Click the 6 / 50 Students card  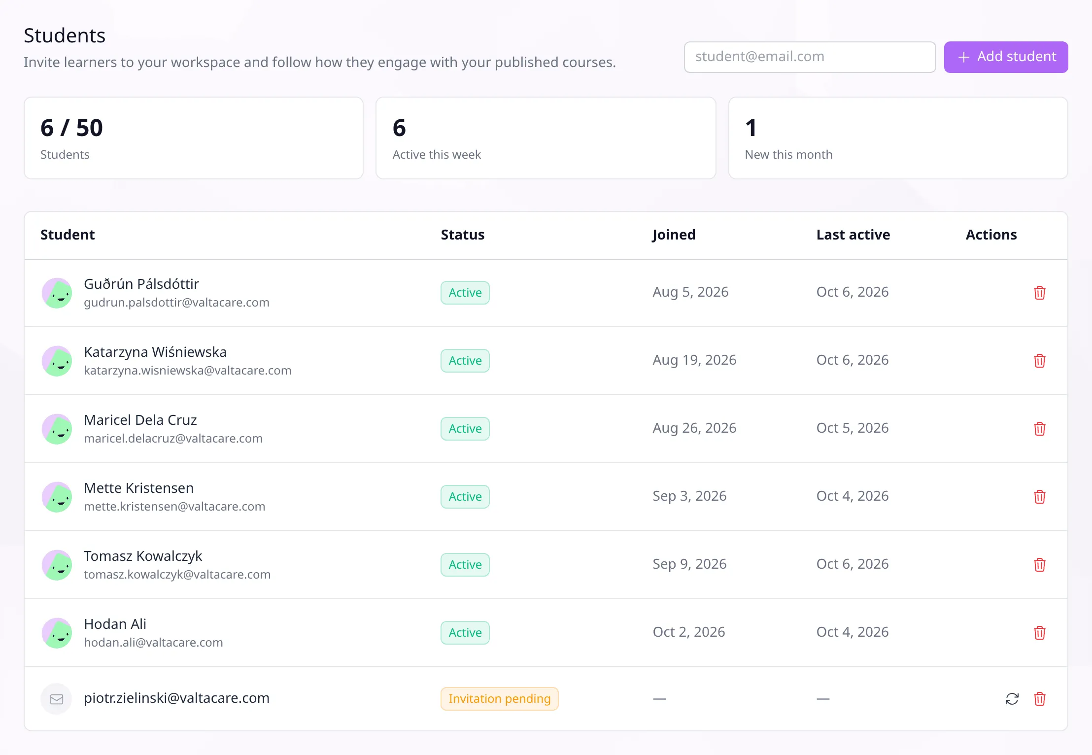(194, 138)
